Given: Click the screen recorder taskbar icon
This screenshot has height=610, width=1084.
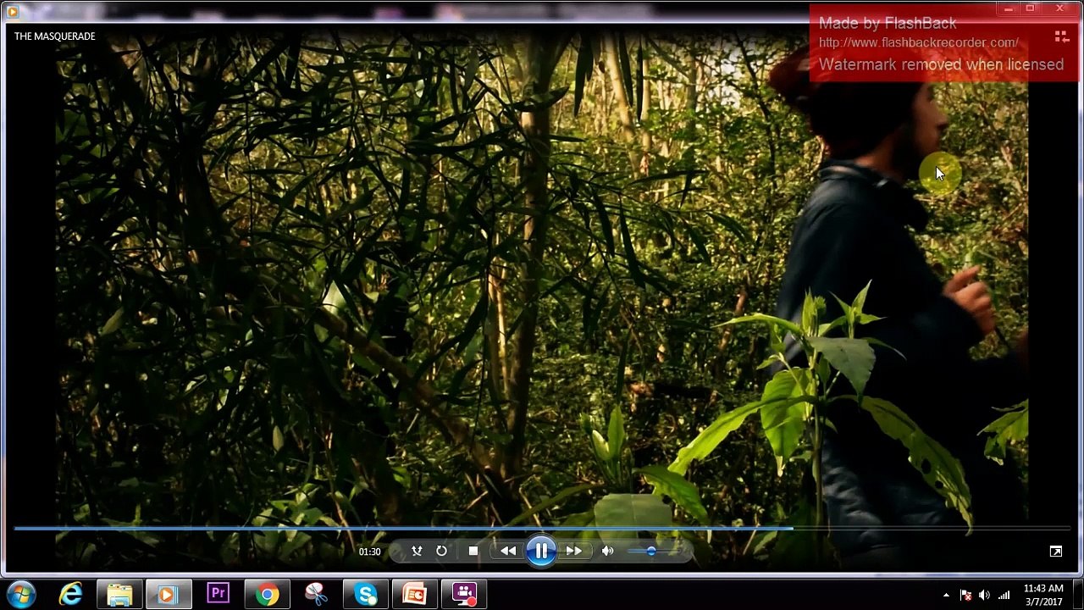Looking at the screenshot, I should pyautogui.click(x=464, y=595).
